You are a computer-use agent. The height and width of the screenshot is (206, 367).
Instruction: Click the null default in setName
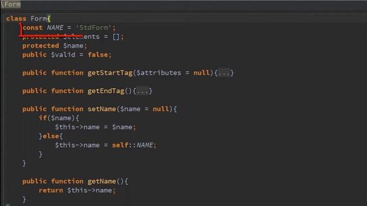tap(161, 109)
